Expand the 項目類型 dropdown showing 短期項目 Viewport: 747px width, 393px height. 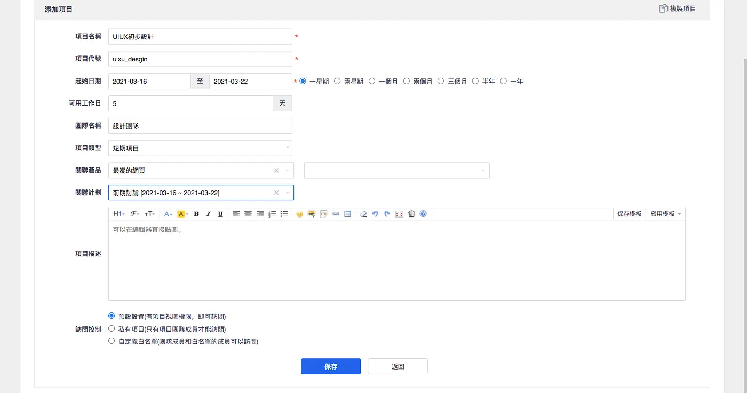[x=200, y=148]
